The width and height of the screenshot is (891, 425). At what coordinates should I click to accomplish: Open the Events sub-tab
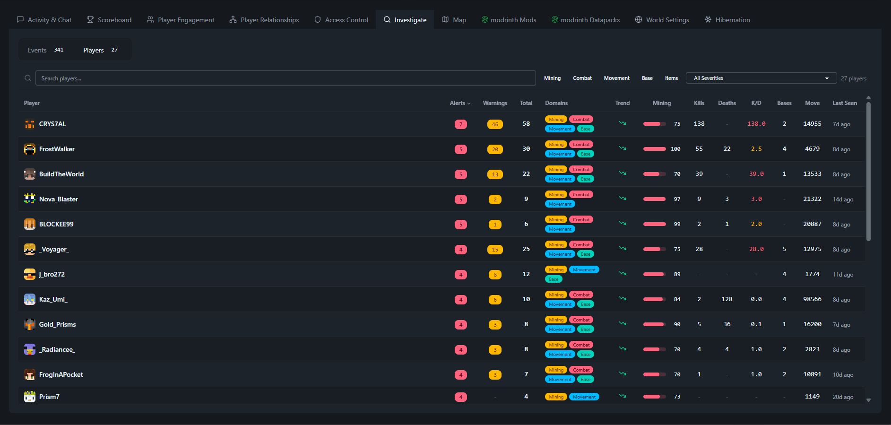[x=45, y=50]
